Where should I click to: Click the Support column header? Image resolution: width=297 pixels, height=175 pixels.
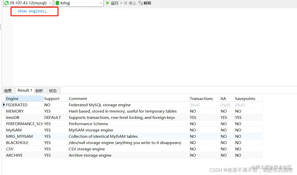click(x=56, y=98)
